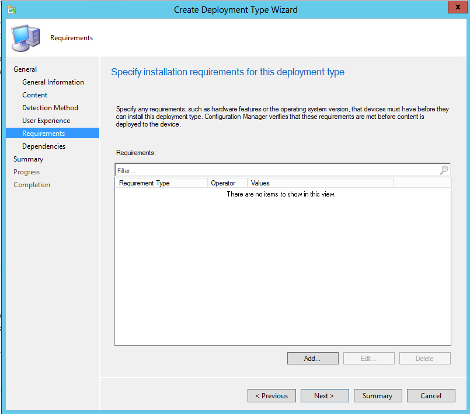Click the Summary button at the bottom
470x414 pixels.
(378, 396)
